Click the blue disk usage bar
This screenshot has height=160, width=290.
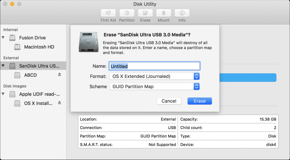coord(248,77)
